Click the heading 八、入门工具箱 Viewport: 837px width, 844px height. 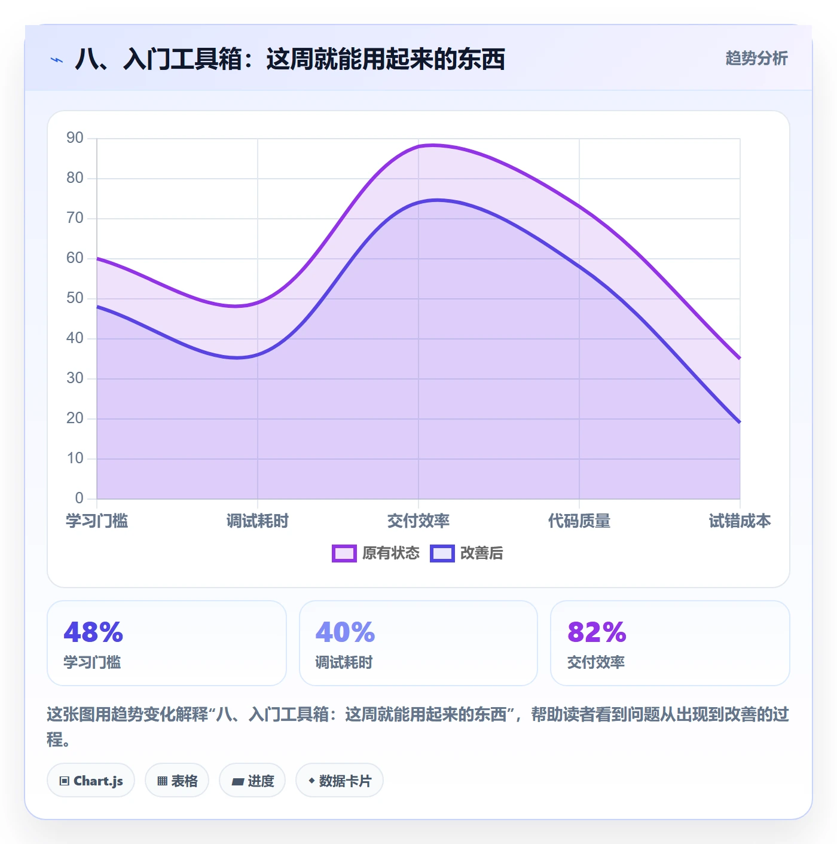point(290,59)
